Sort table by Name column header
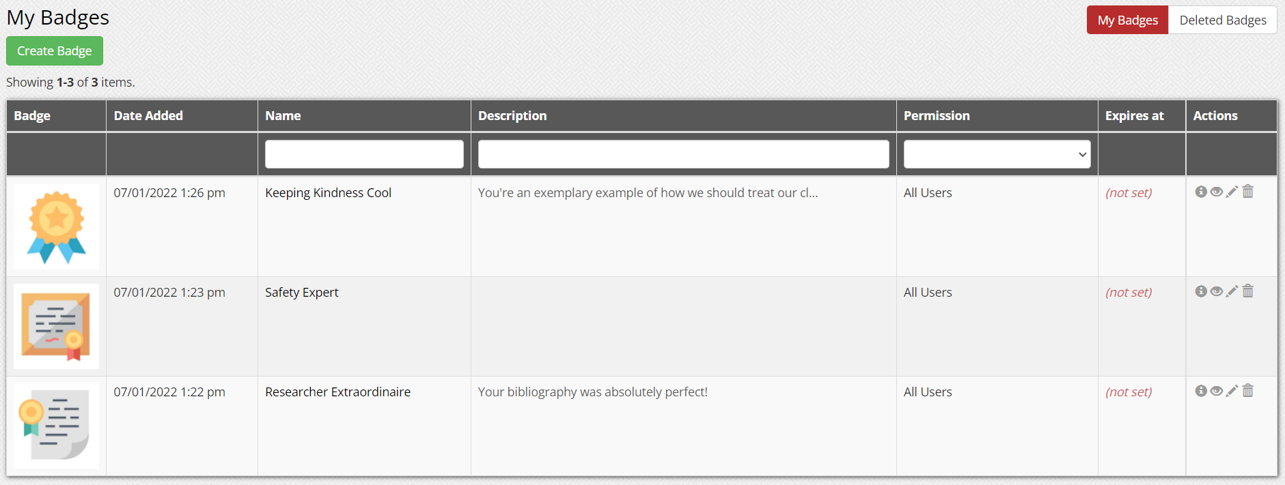 click(283, 116)
